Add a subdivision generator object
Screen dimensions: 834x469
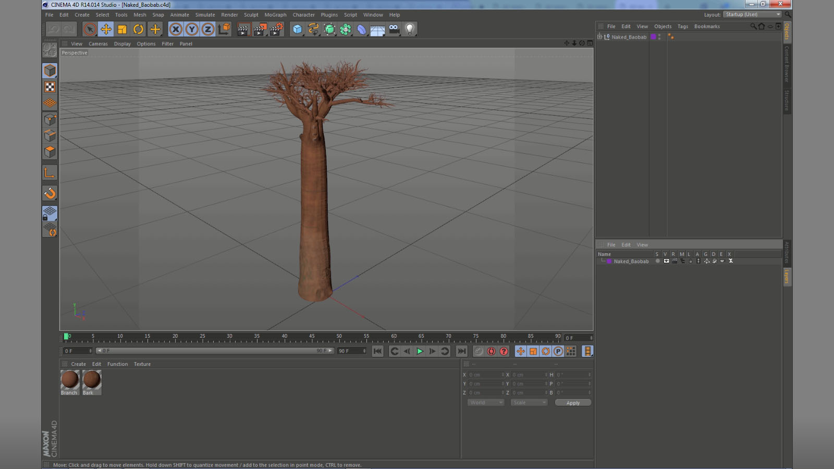click(x=329, y=29)
